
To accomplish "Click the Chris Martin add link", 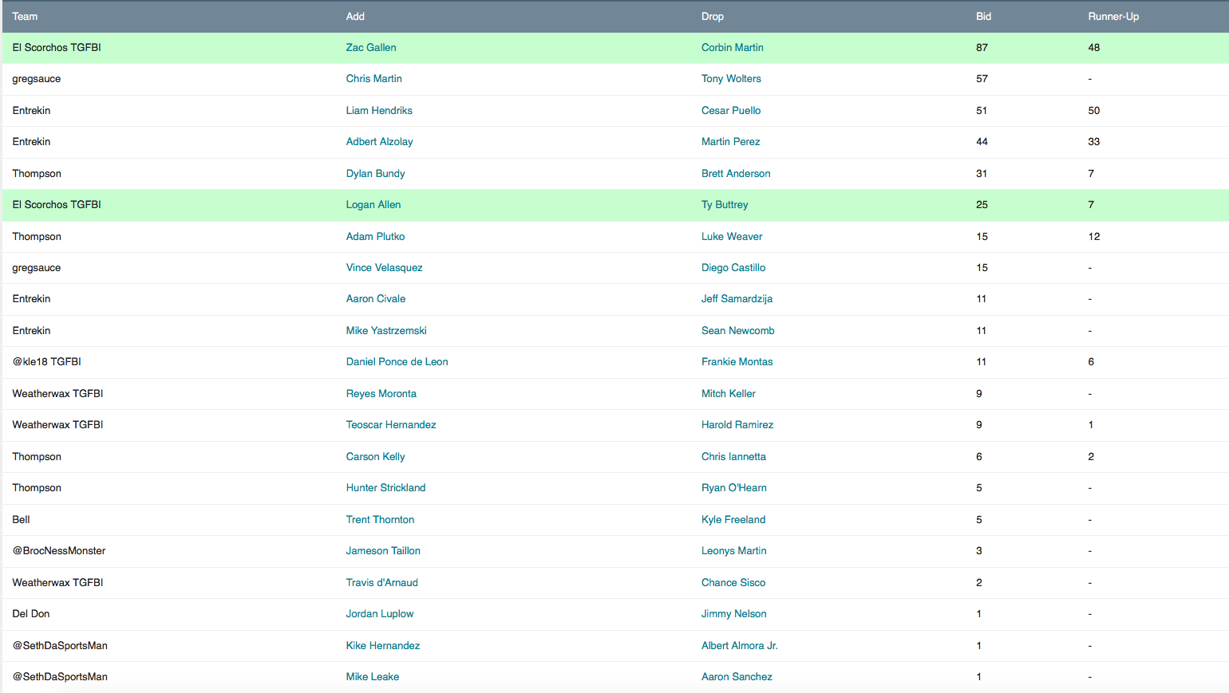I will pos(374,79).
